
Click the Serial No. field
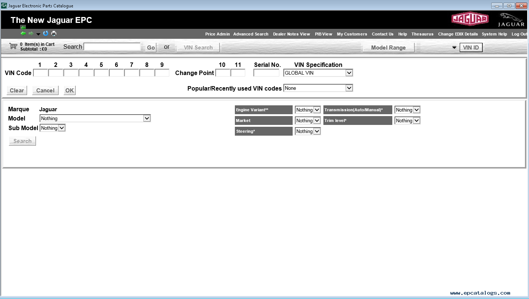(x=266, y=73)
